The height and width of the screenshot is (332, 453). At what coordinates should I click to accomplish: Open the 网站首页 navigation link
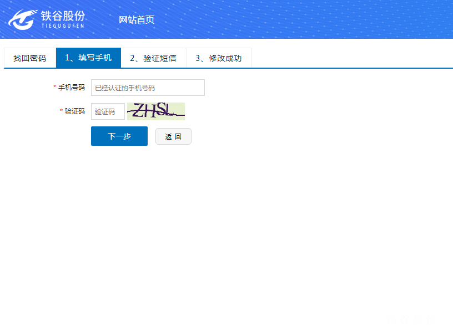137,20
